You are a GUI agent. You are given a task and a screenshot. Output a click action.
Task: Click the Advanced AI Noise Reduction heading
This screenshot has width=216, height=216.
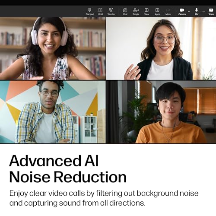click(x=68, y=169)
